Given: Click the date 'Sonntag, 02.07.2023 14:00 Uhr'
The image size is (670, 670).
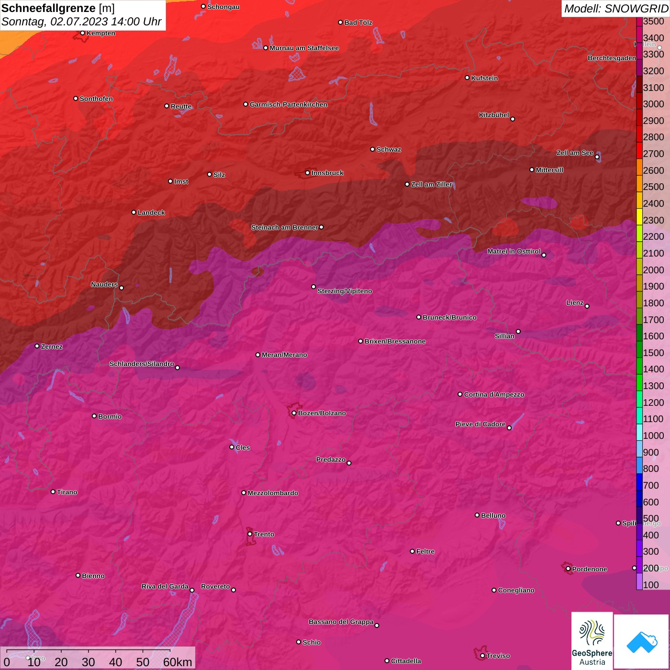Looking at the screenshot, I should pyautogui.click(x=81, y=22).
